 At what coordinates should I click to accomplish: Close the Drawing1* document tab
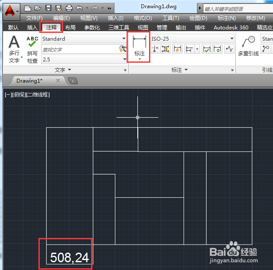coord(58,80)
